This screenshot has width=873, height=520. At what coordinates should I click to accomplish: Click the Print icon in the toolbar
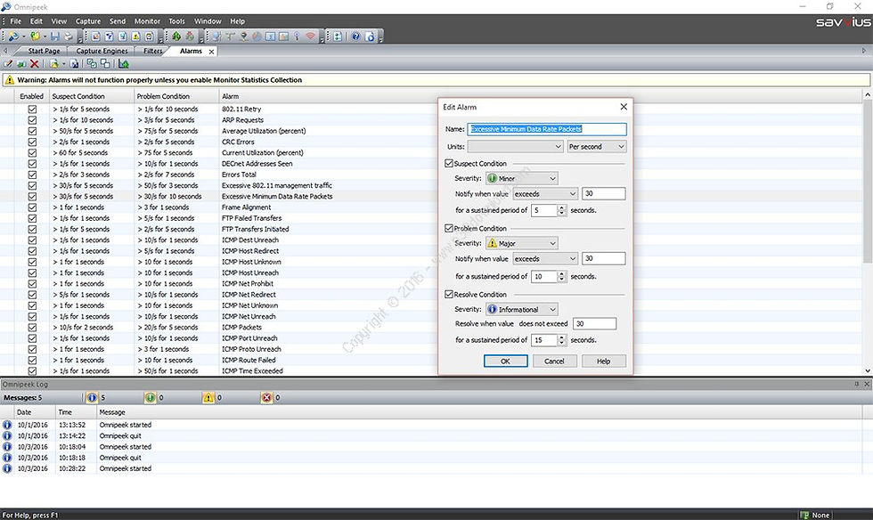click(x=69, y=37)
